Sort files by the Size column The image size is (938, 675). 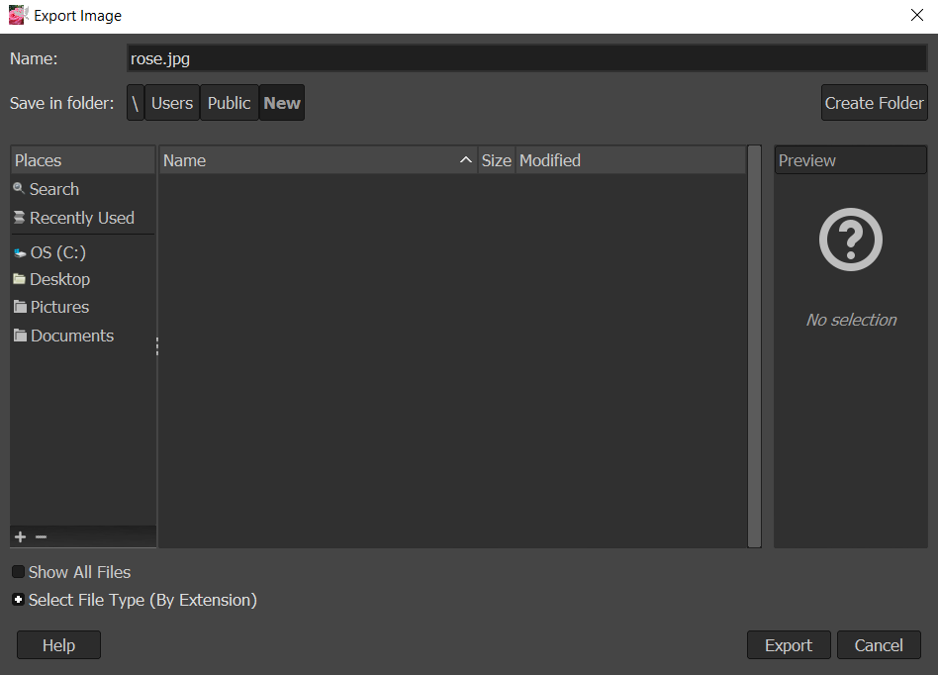(x=496, y=160)
